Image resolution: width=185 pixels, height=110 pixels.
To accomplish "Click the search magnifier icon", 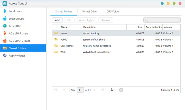I will [146, 20].
